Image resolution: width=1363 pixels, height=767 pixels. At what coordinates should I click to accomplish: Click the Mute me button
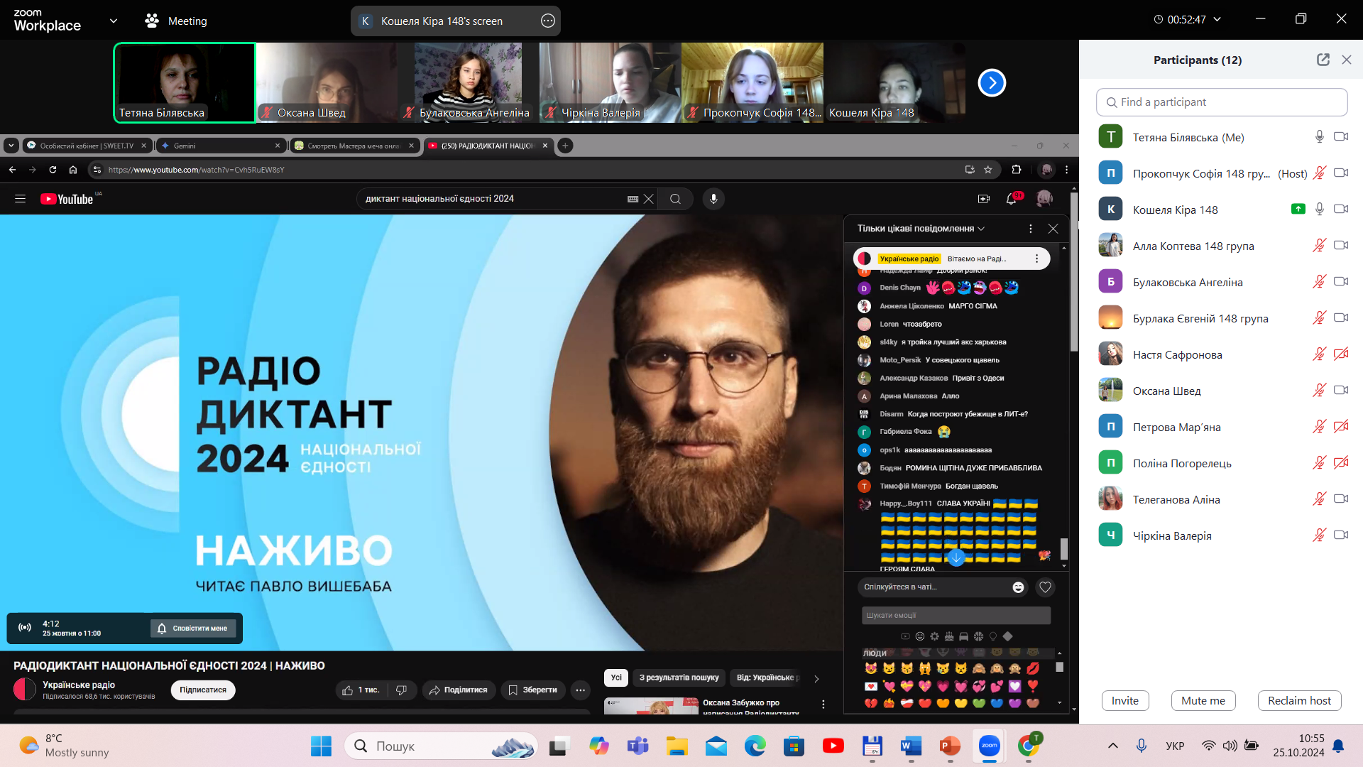[x=1203, y=701]
